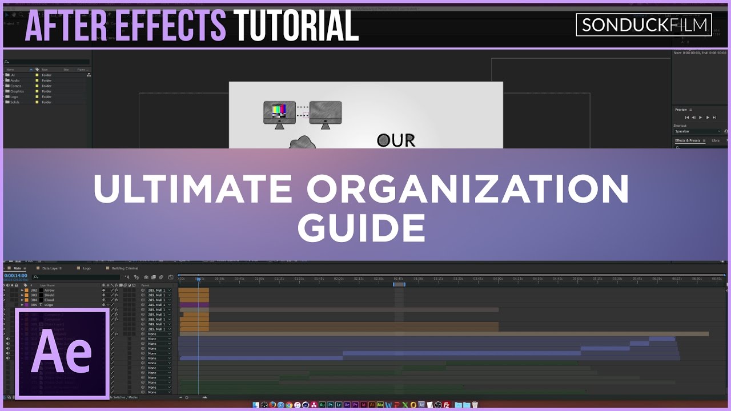
Task: Select the Main composition tab
Action: 17,268
